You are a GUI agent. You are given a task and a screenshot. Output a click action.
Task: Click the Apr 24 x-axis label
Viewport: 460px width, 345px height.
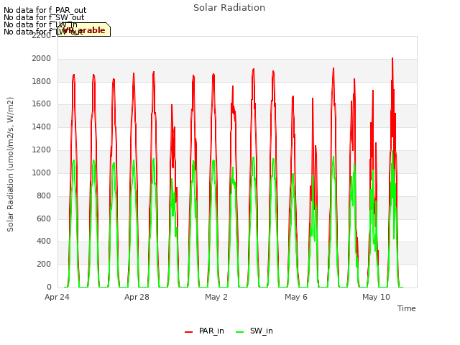click(57, 297)
